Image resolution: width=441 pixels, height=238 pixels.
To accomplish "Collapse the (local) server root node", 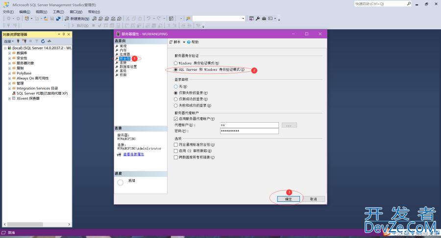I will click(5, 48).
